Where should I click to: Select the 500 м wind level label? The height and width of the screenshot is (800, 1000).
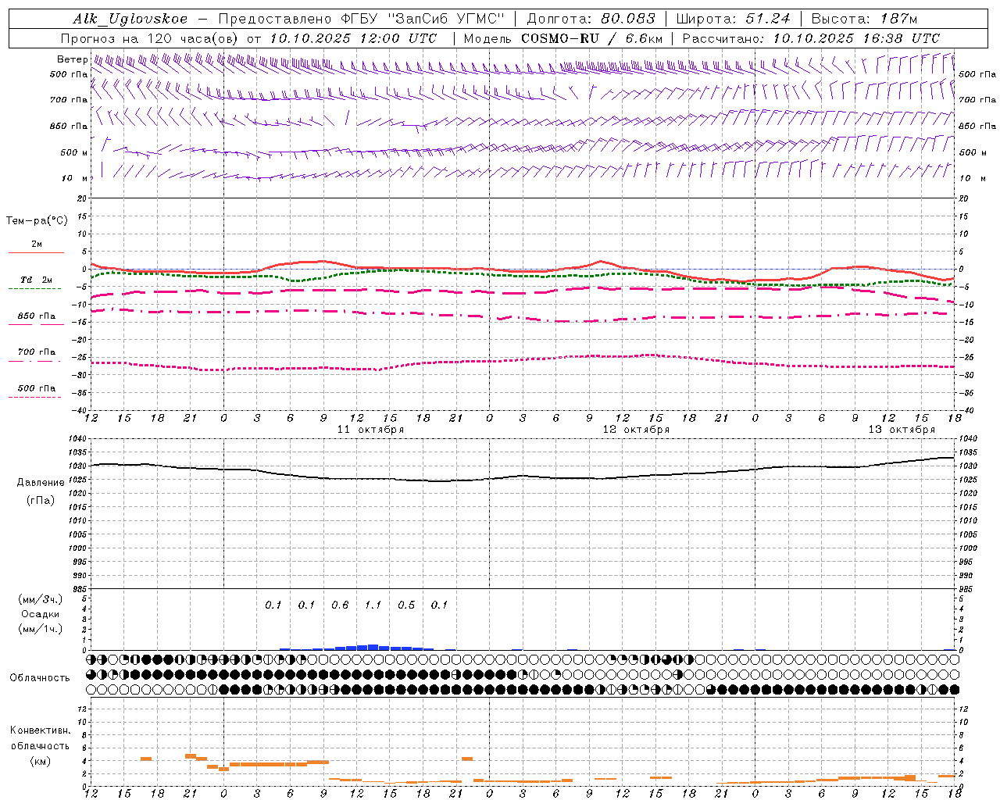74,152
